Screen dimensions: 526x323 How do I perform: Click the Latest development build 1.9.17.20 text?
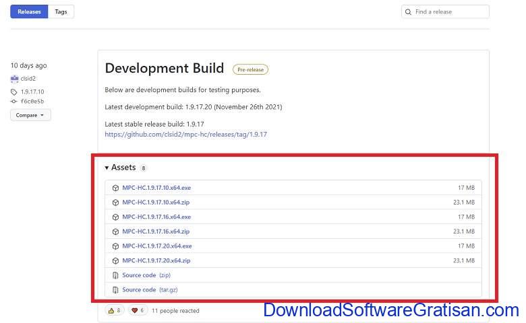pyautogui.click(x=194, y=107)
